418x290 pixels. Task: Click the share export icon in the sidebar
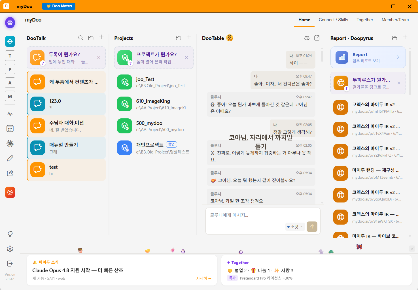pos(10,173)
